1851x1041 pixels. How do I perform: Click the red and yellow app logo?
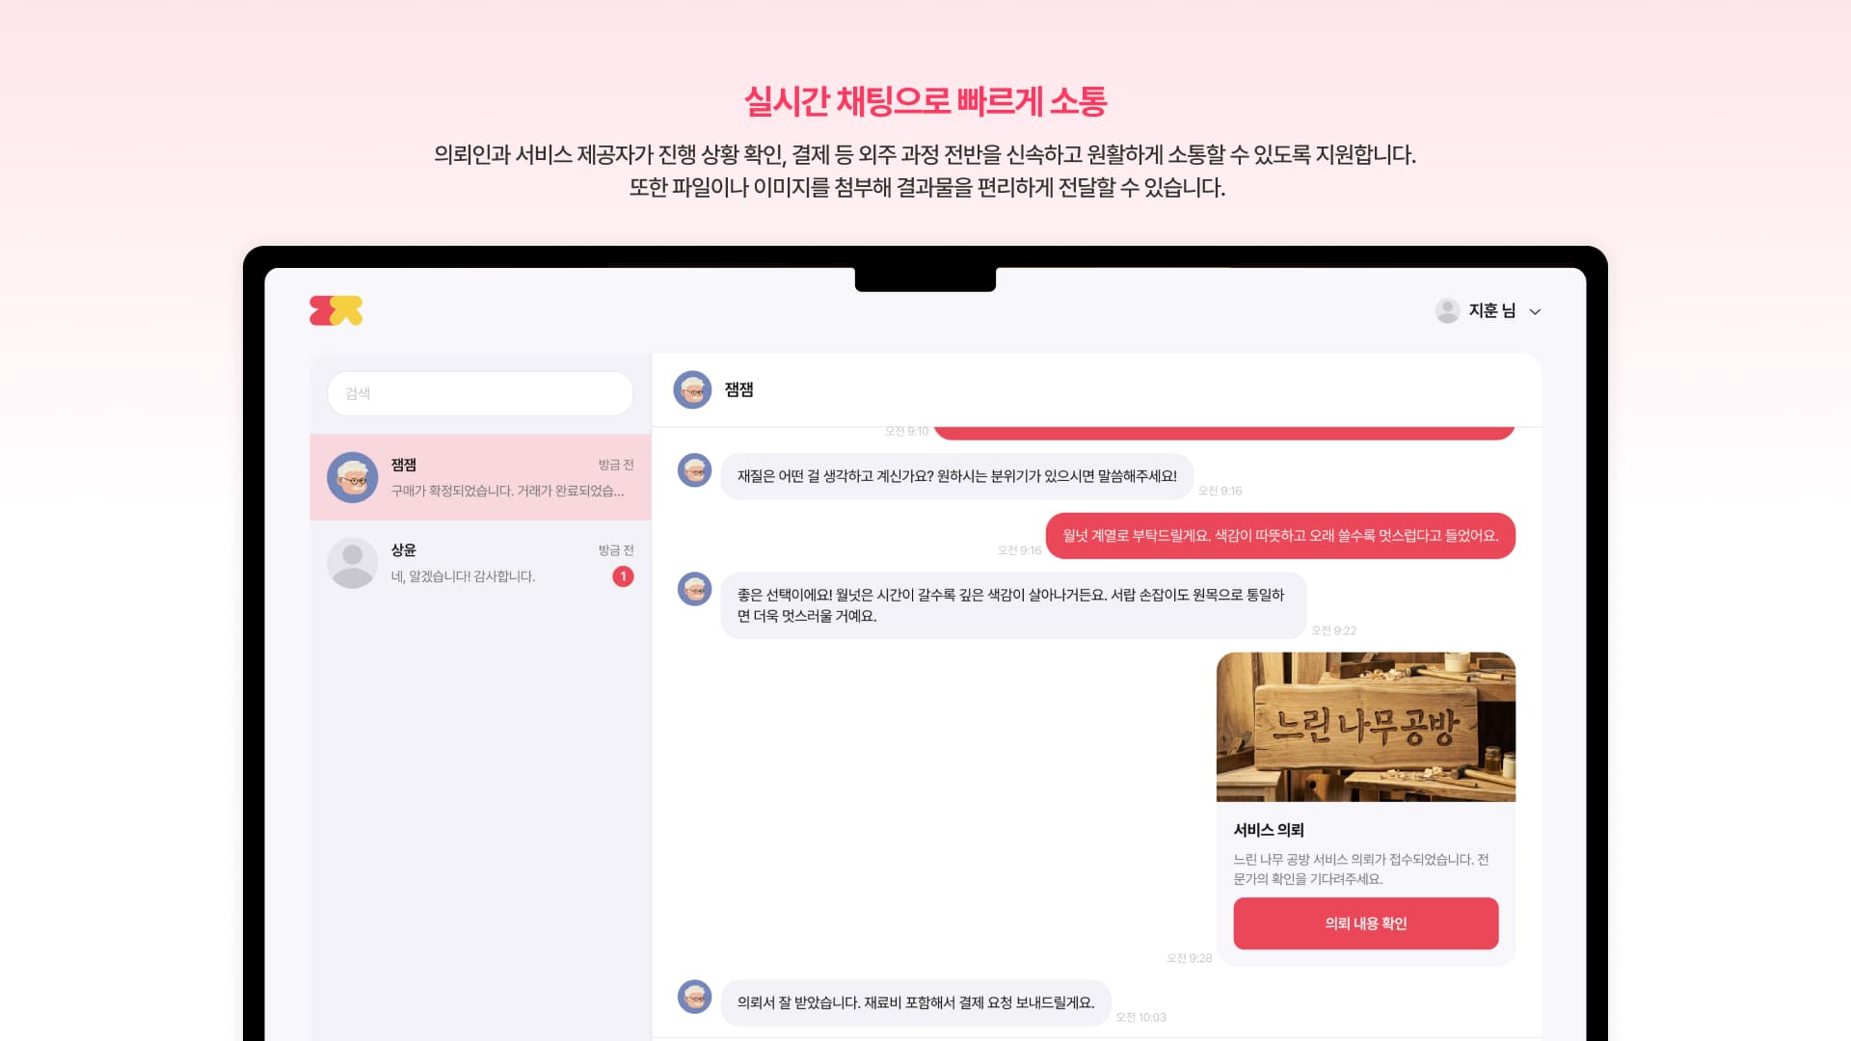[x=335, y=310]
